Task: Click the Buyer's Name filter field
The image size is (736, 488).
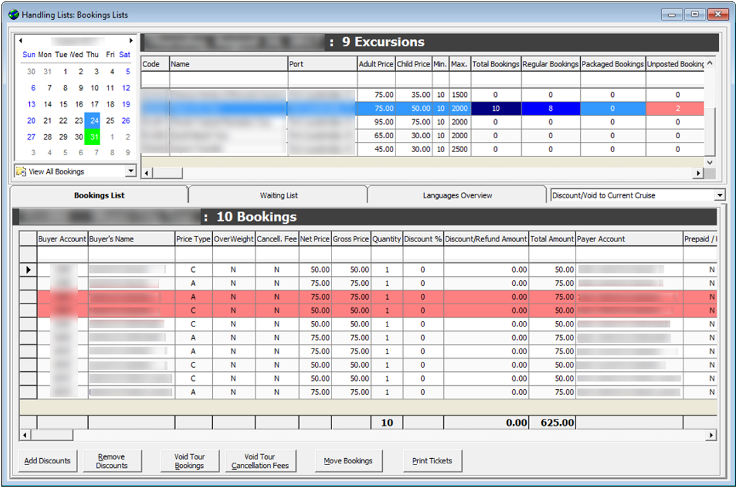Action: pyautogui.click(x=131, y=254)
